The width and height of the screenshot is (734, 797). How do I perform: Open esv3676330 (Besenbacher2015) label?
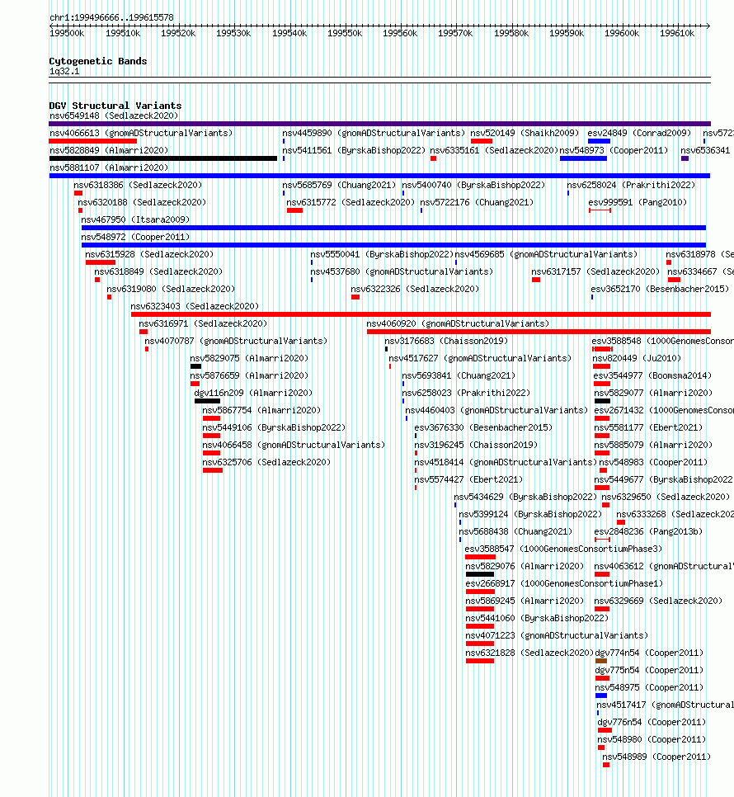point(483,427)
